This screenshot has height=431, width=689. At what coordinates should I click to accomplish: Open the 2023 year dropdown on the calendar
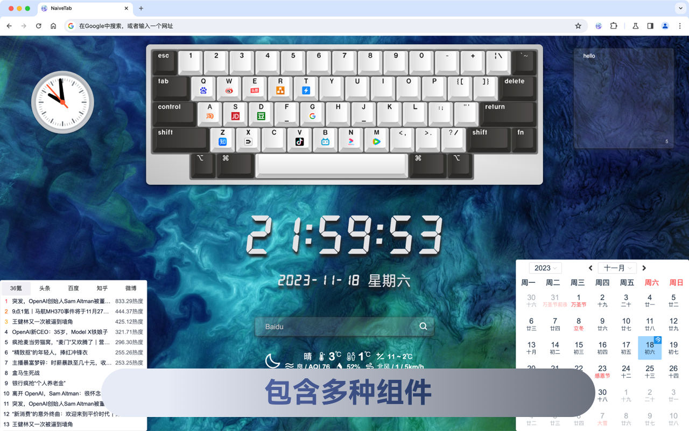click(x=545, y=268)
